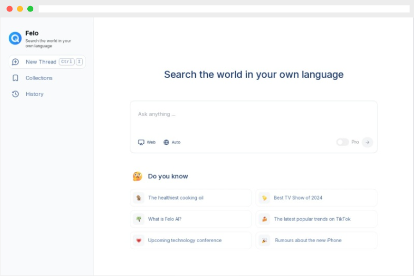Image resolution: width=414 pixels, height=276 pixels.
Task: Click the Web monitor icon
Action: click(141, 142)
